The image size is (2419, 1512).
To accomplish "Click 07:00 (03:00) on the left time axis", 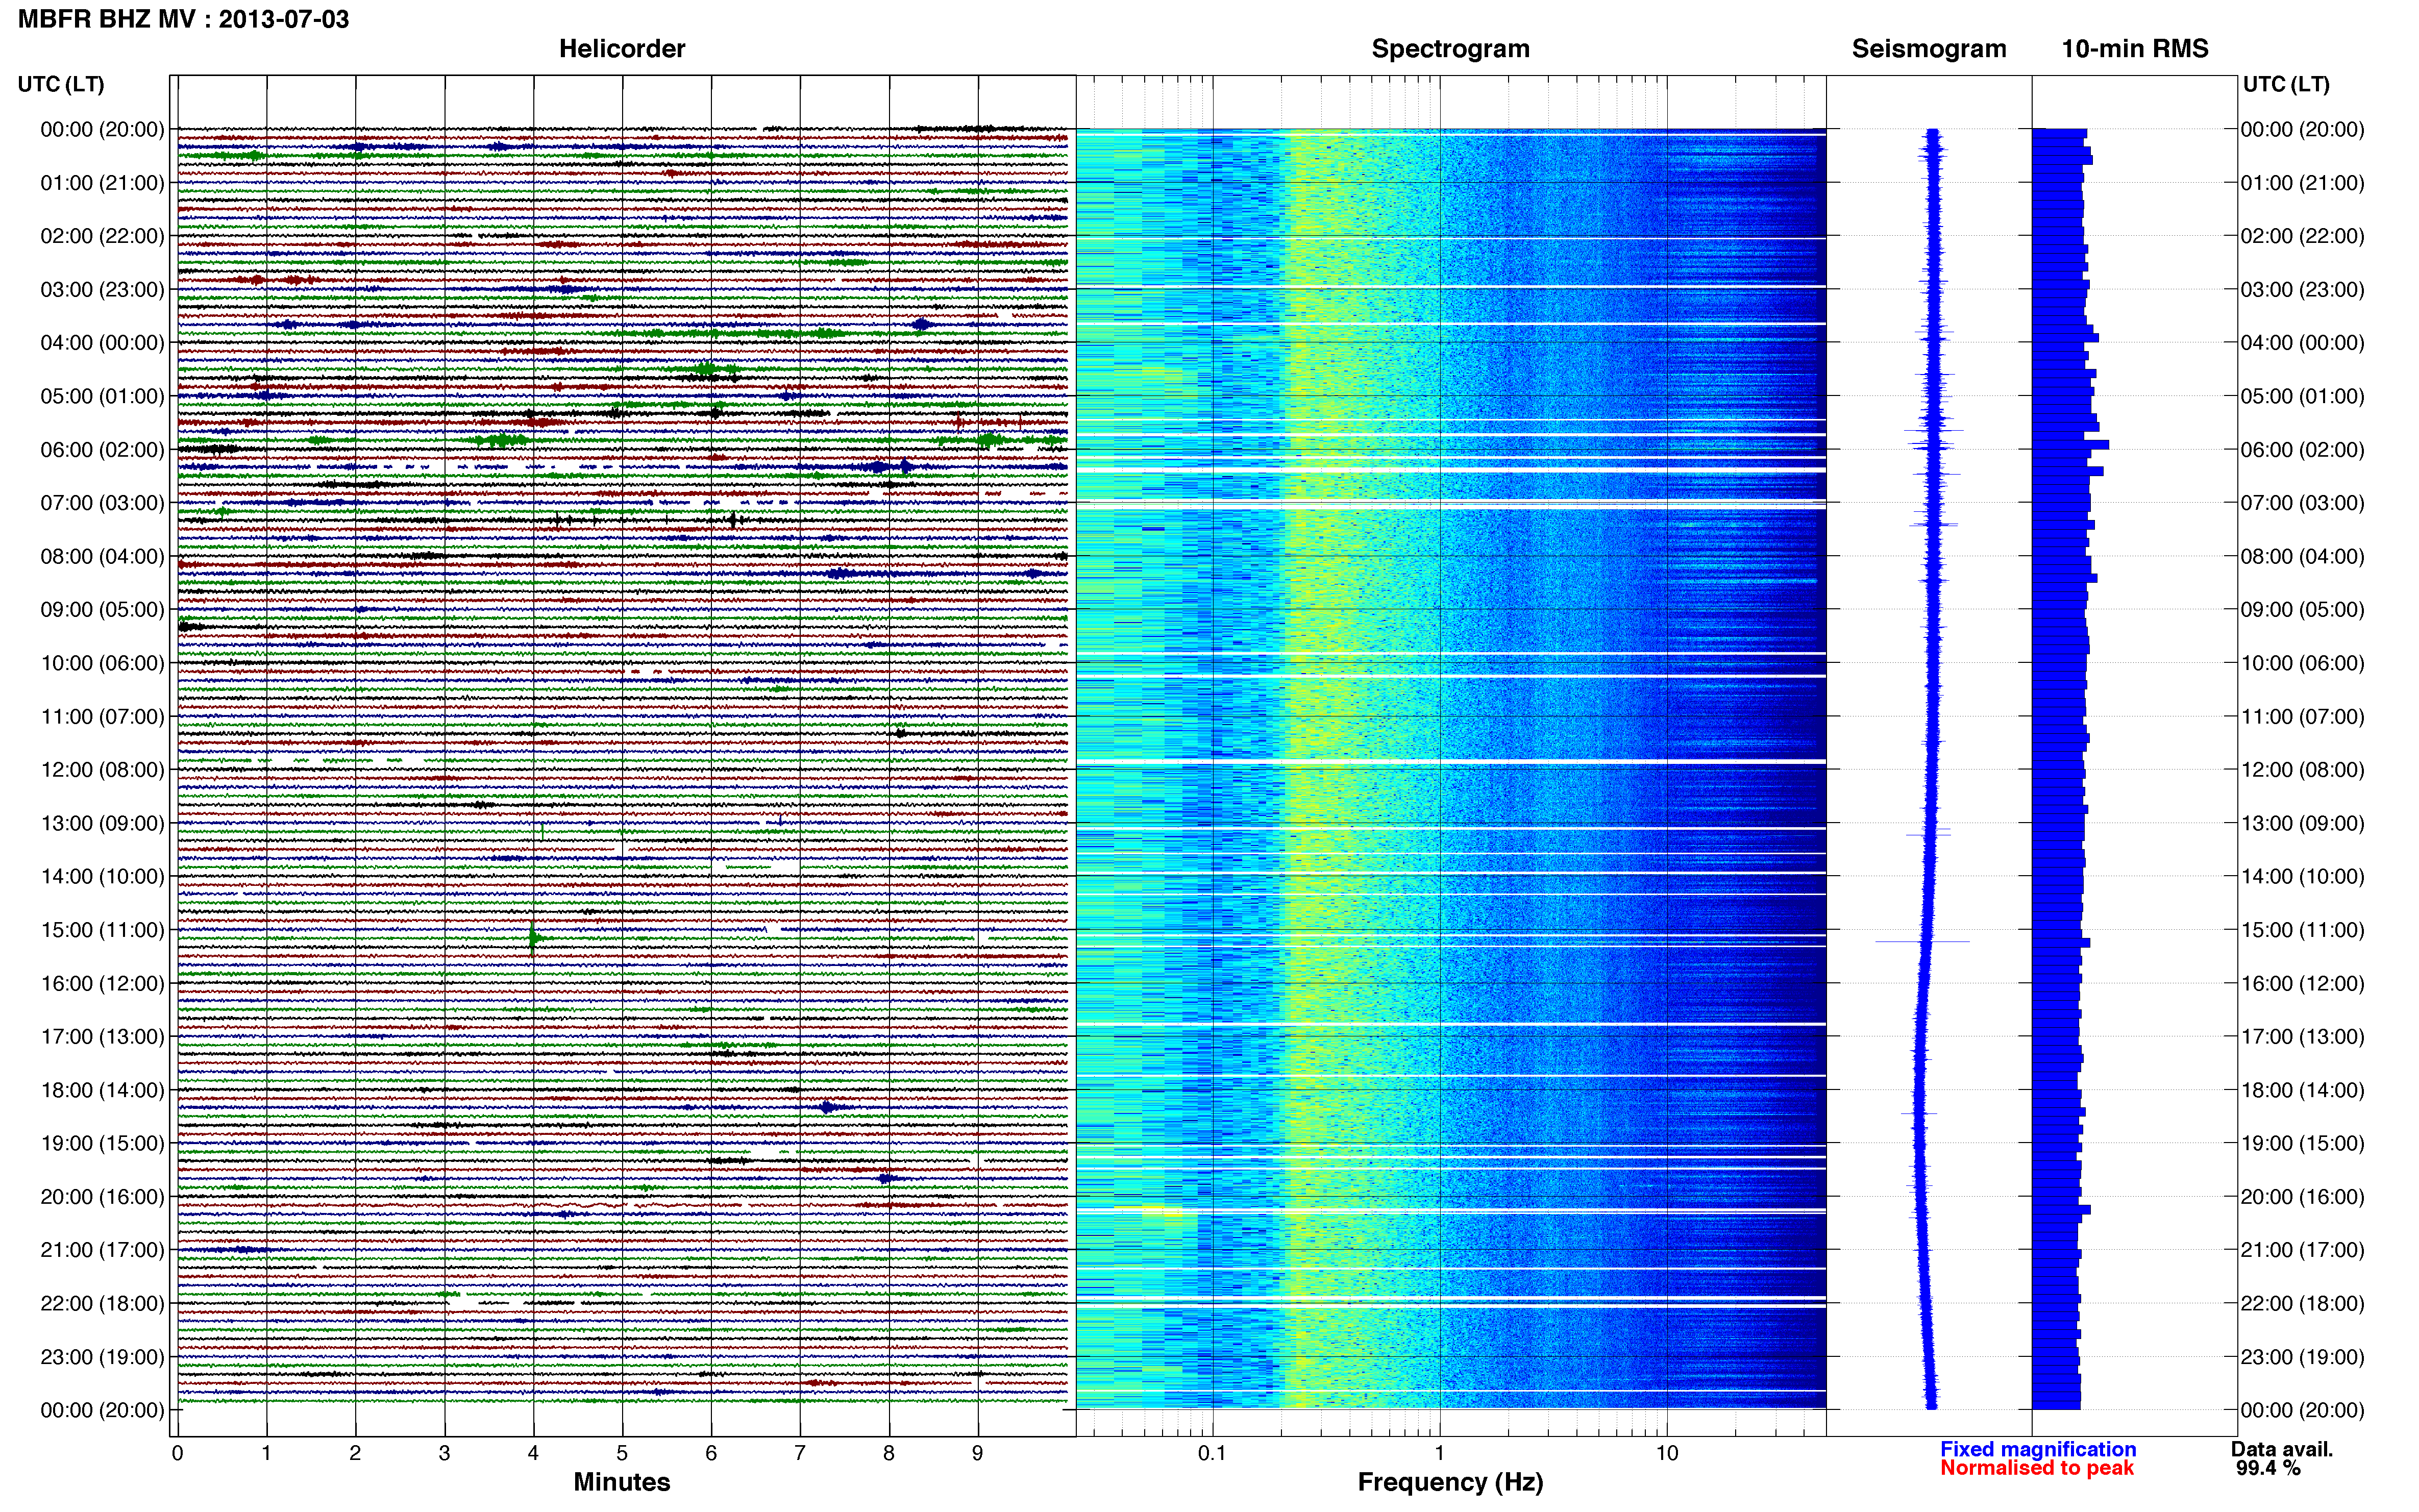I will pyautogui.click(x=102, y=503).
